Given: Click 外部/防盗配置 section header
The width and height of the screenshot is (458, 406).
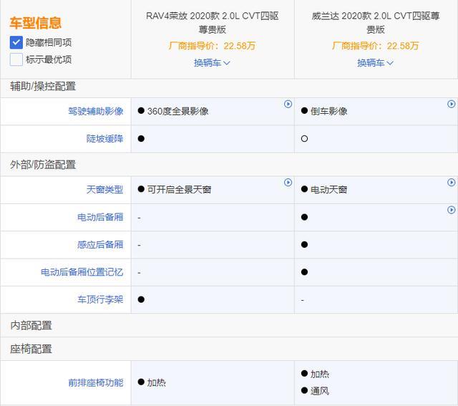Looking at the screenshot, I should click(43, 165).
